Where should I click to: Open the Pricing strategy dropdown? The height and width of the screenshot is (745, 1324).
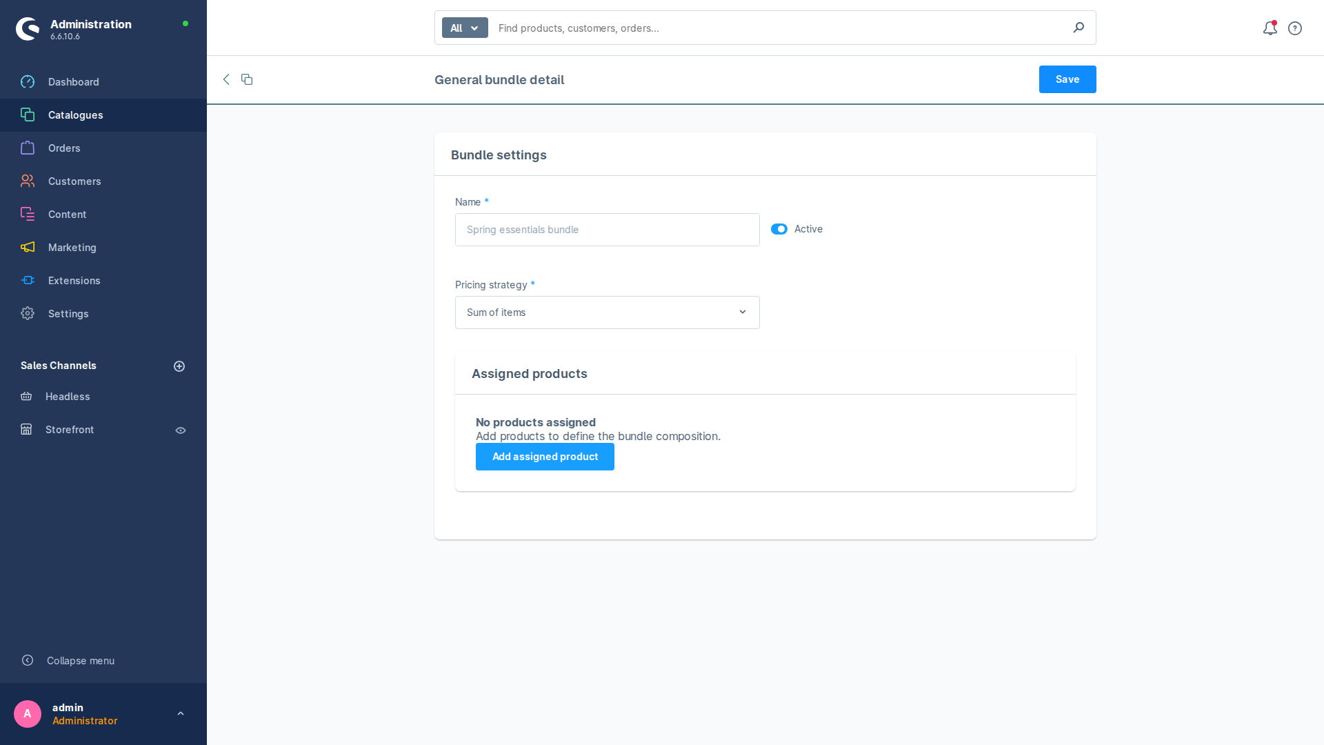[607, 312]
